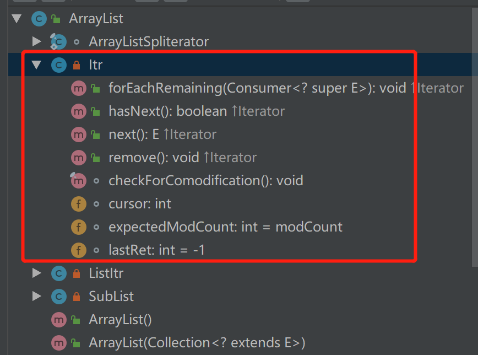
Task: Click the forEachRemaining method icon
Action: pyautogui.click(x=79, y=88)
